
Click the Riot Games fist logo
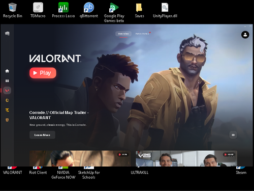(7, 34)
